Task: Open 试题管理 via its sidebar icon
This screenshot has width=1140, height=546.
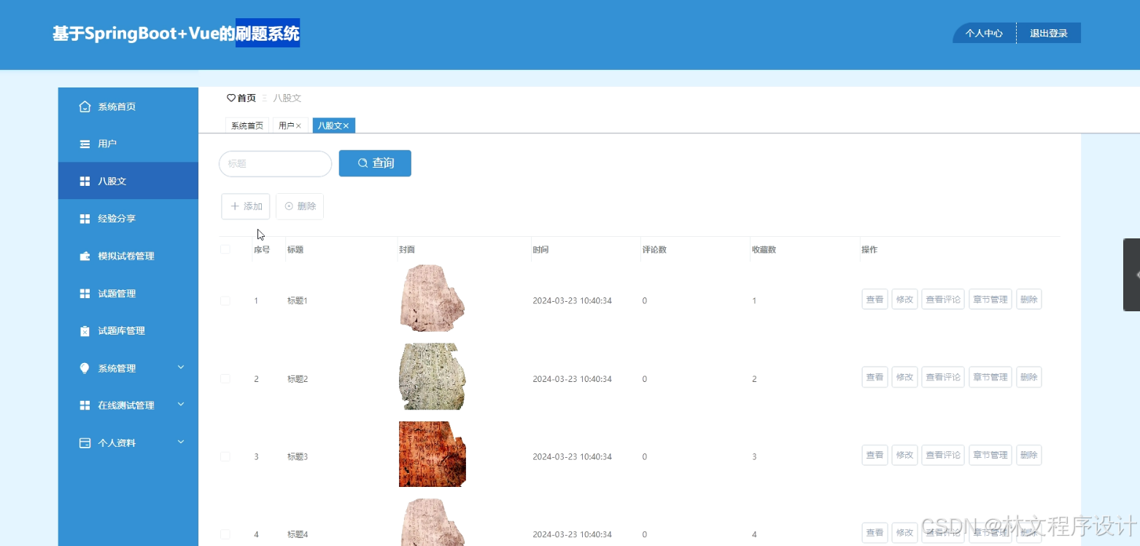Action: [84, 293]
